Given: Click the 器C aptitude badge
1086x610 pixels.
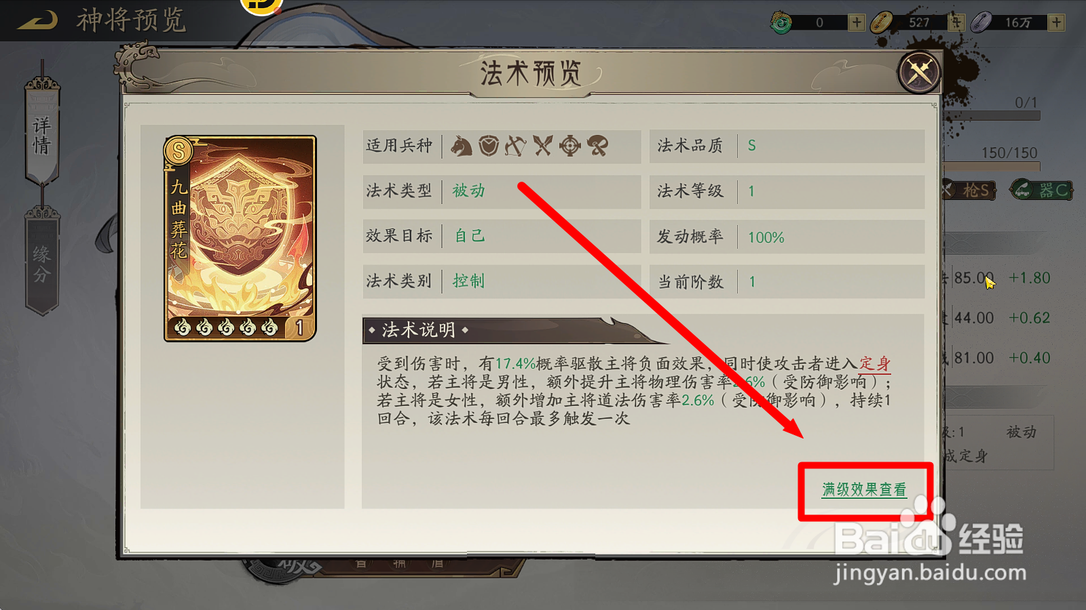Looking at the screenshot, I should 1041,190.
